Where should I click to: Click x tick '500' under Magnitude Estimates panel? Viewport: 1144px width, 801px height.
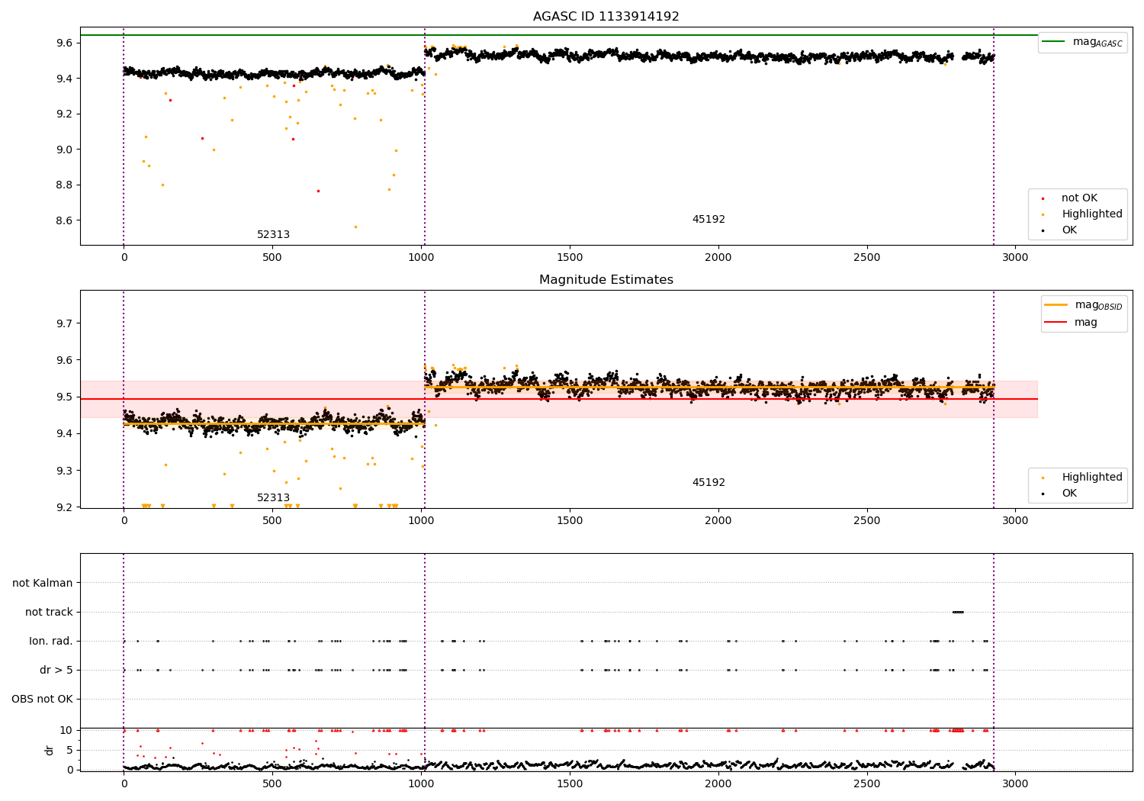click(x=272, y=521)
